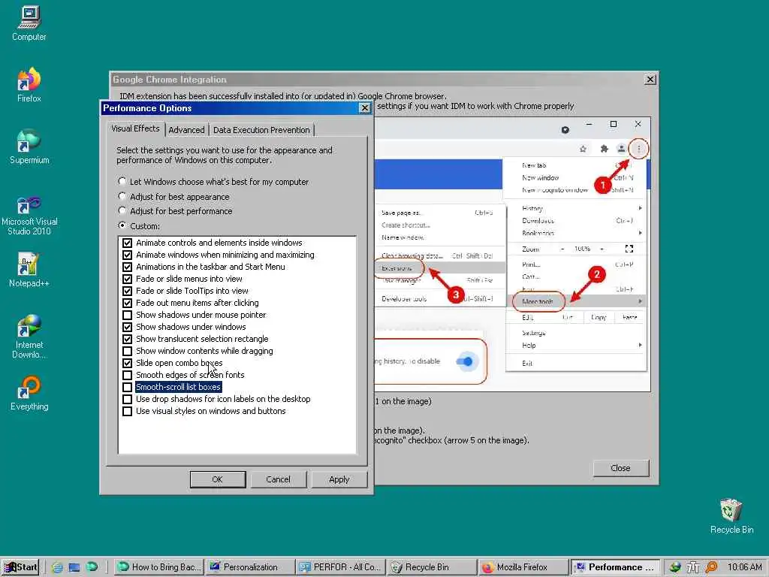Viewport: 769px width, 577px height.
Task: Open the Computer desktop icon
Action: (x=29, y=23)
